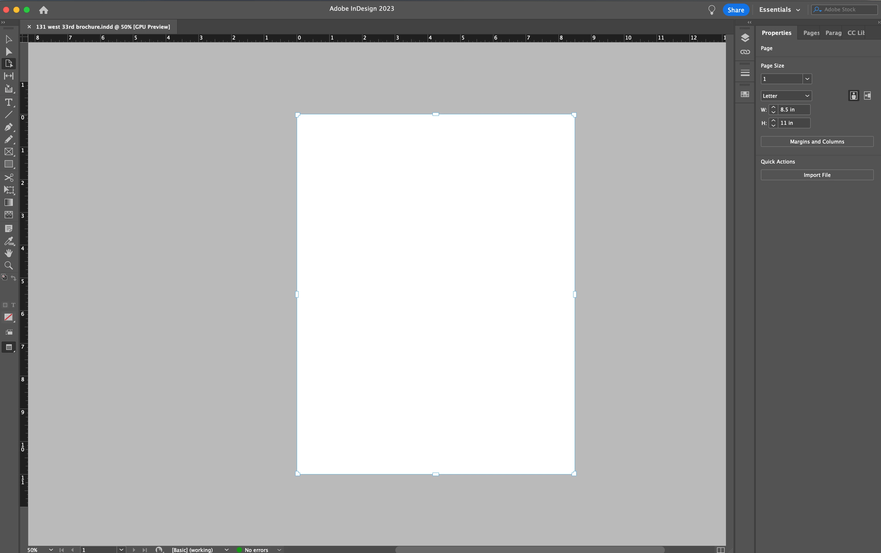Click the Apply None color swatch
This screenshot has width=881, height=553.
pyautogui.click(x=8, y=317)
